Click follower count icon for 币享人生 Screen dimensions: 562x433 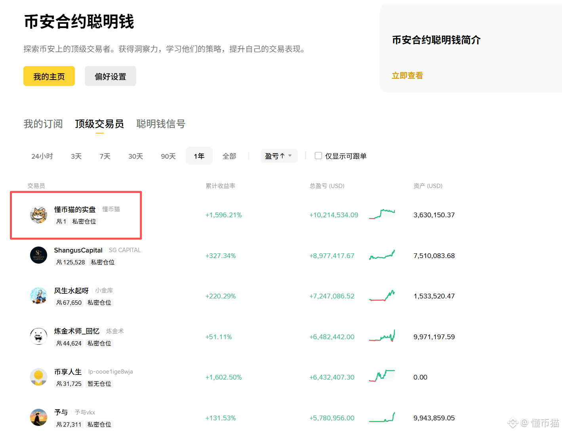click(x=59, y=384)
